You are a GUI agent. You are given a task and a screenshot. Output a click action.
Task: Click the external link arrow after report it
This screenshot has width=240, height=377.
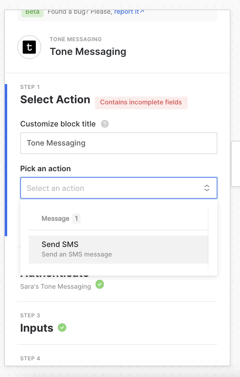click(142, 12)
